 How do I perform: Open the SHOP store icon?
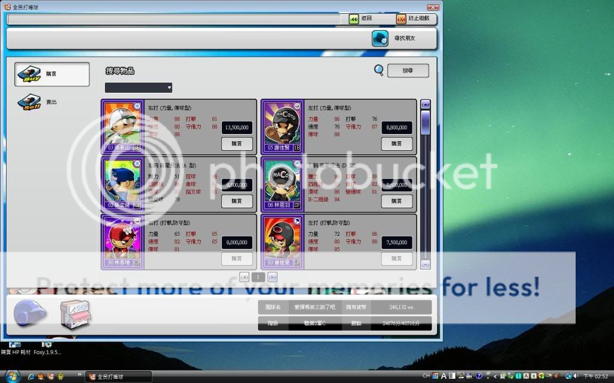(x=75, y=314)
